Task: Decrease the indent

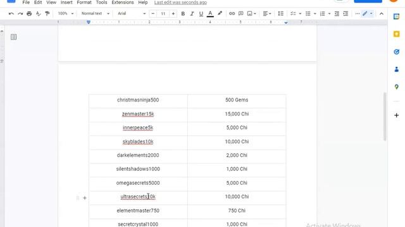Action: [337, 14]
